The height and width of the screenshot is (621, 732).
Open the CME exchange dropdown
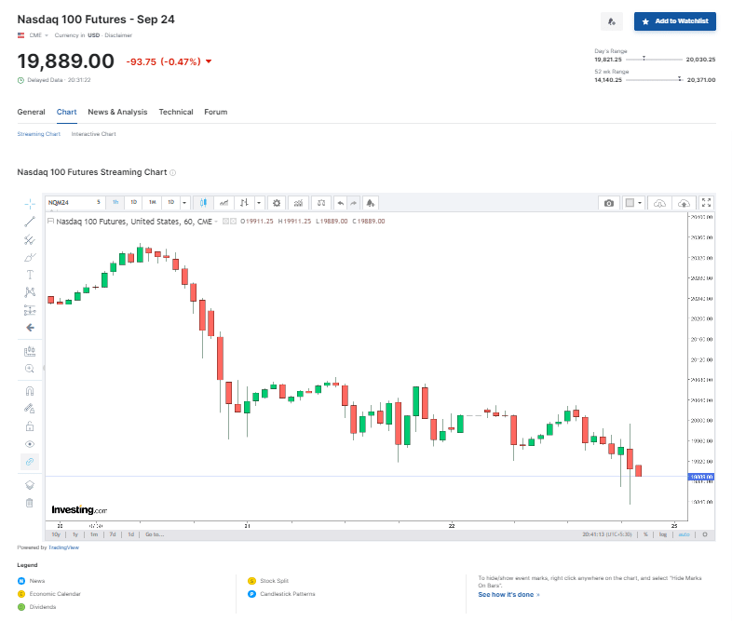38,35
